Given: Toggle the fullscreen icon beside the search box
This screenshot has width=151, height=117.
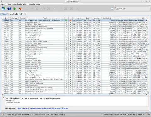Looking at the screenshot, I should (112, 8).
